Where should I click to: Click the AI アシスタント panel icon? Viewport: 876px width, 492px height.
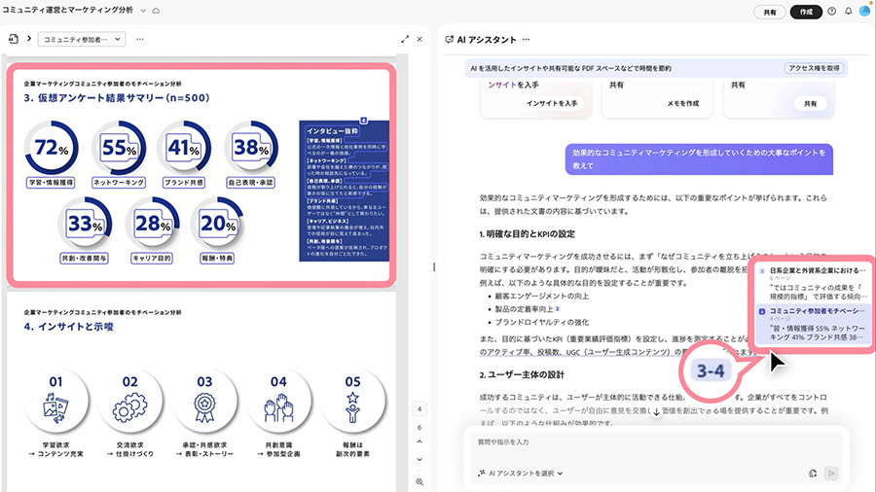449,40
